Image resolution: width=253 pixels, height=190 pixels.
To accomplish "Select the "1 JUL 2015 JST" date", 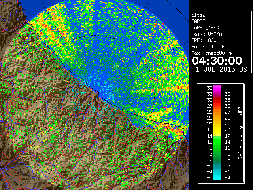I will click(x=223, y=69).
